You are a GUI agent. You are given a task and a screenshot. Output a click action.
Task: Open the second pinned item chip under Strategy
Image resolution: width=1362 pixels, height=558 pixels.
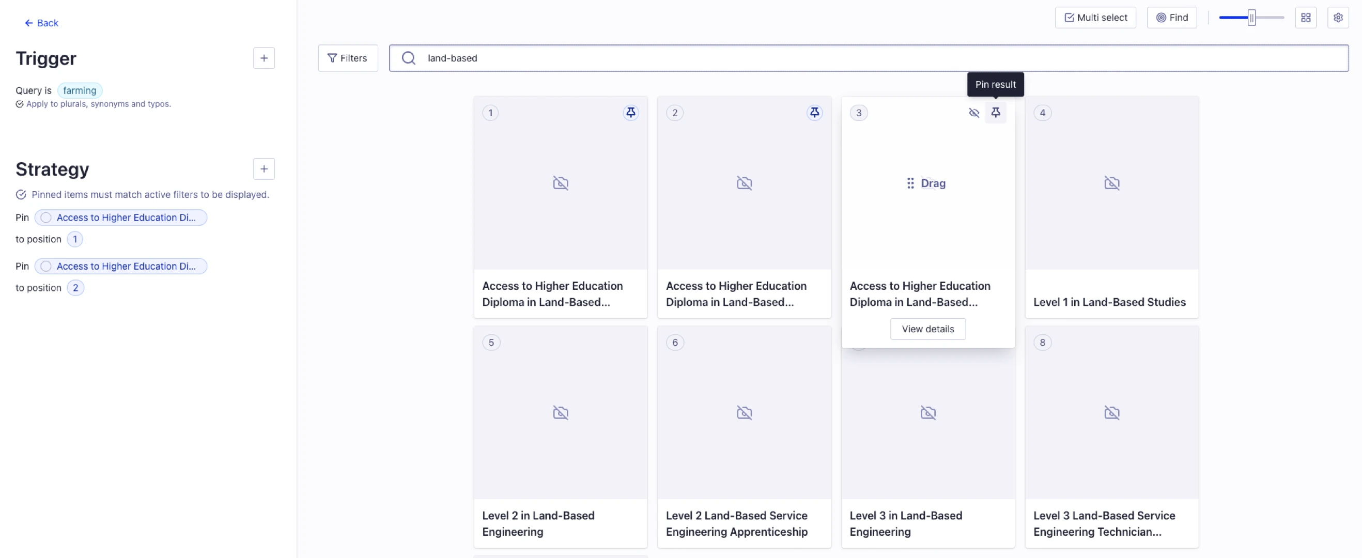coord(120,266)
